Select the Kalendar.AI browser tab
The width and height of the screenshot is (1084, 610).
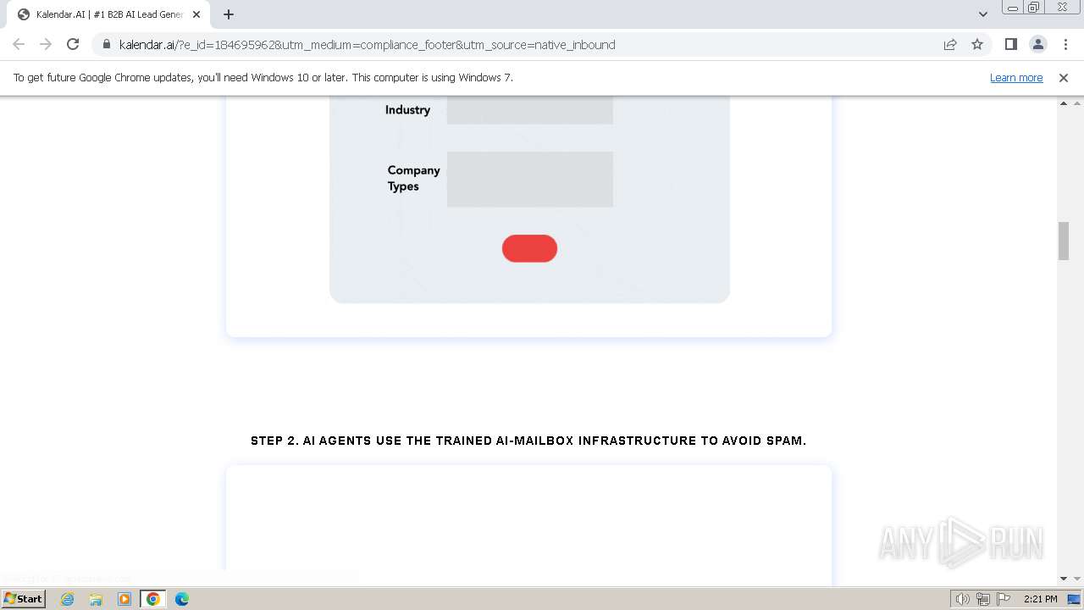108,14
